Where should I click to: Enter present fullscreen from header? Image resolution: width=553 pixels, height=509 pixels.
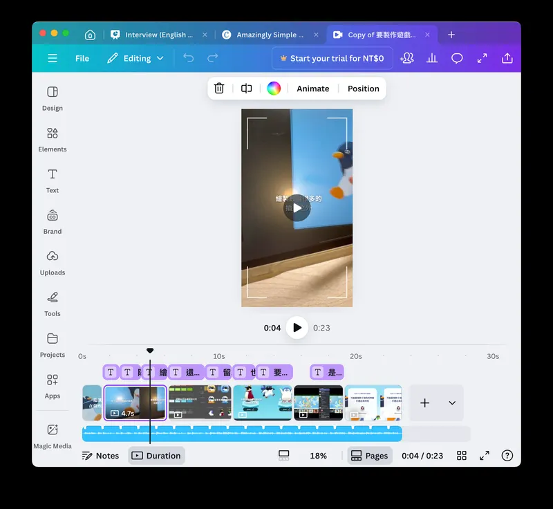click(482, 58)
